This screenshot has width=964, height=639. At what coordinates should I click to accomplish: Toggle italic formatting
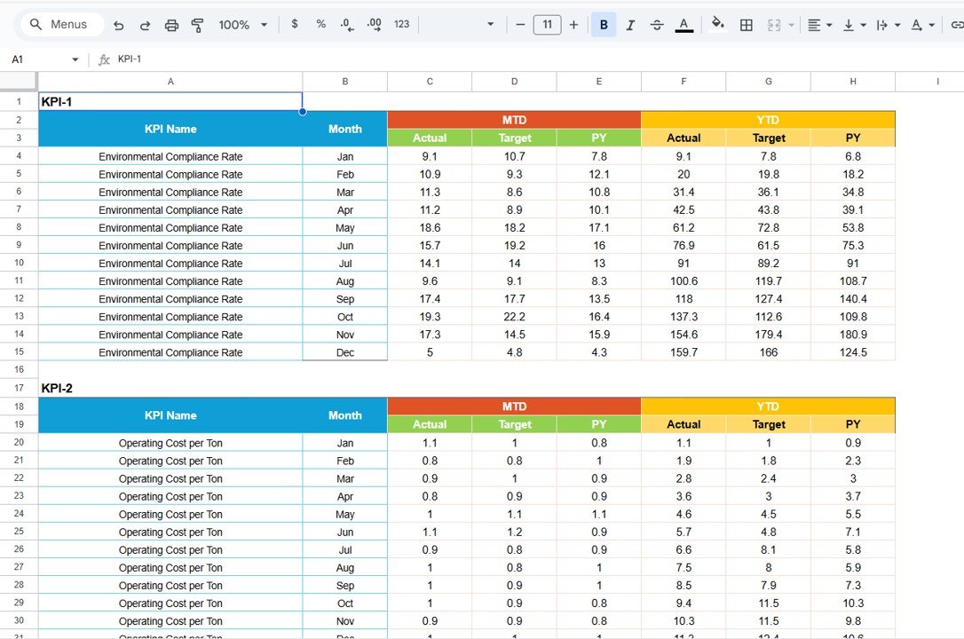[630, 24]
